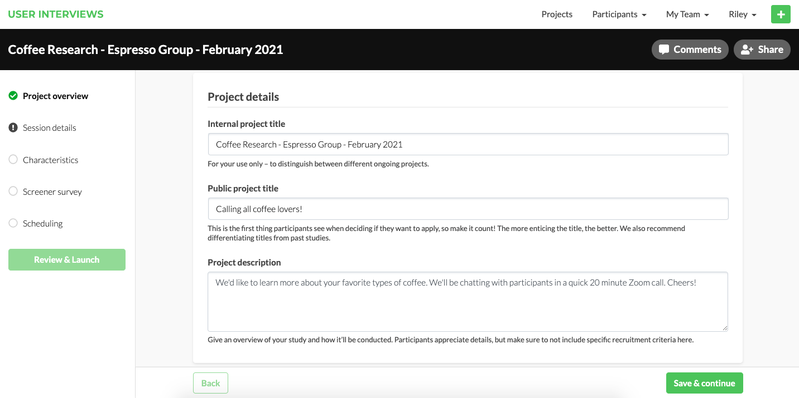Open the My Team dropdown
This screenshot has height=398, width=799.
687,14
